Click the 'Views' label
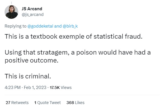This screenshot has width=167, height=108. 66,88
